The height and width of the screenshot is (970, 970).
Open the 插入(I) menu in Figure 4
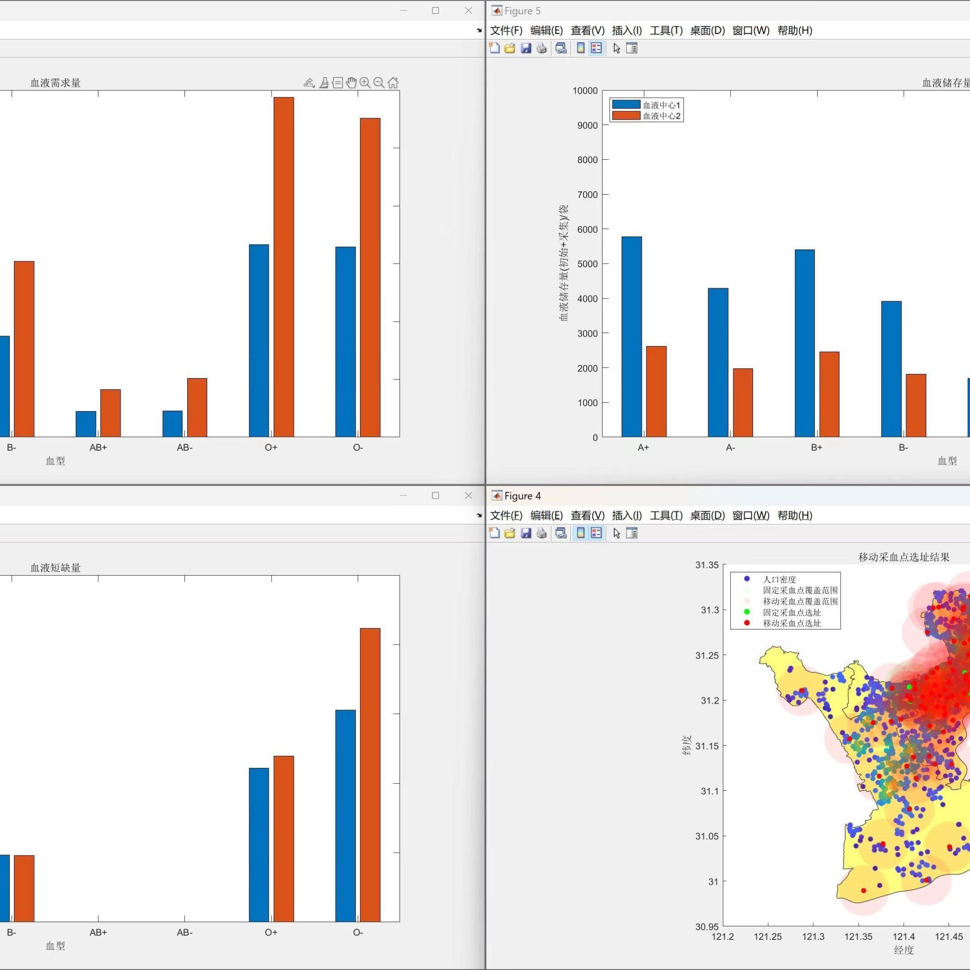[627, 516]
